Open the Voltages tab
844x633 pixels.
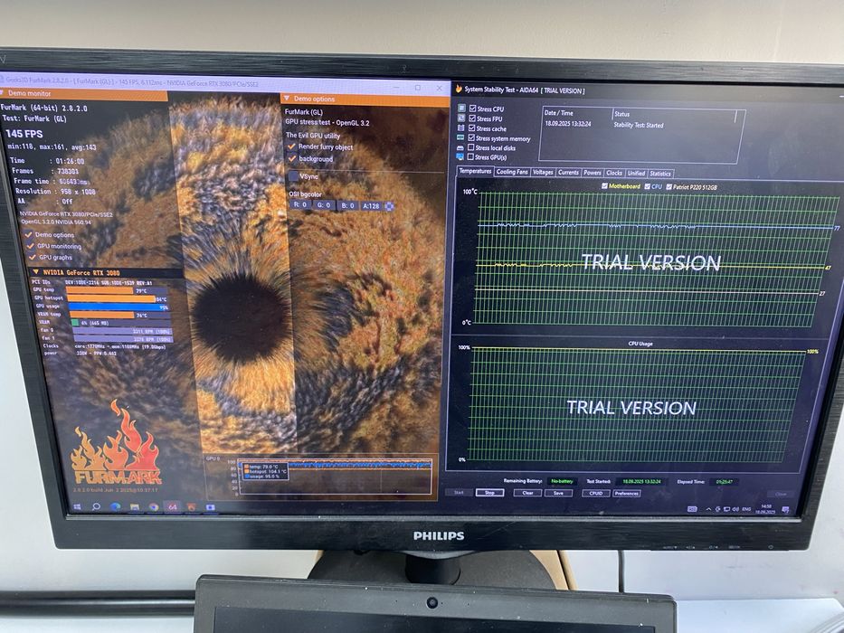(543, 172)
